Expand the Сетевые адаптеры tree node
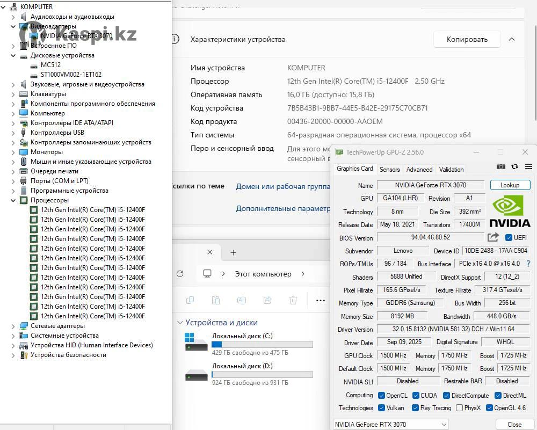 tap(13, 326)
